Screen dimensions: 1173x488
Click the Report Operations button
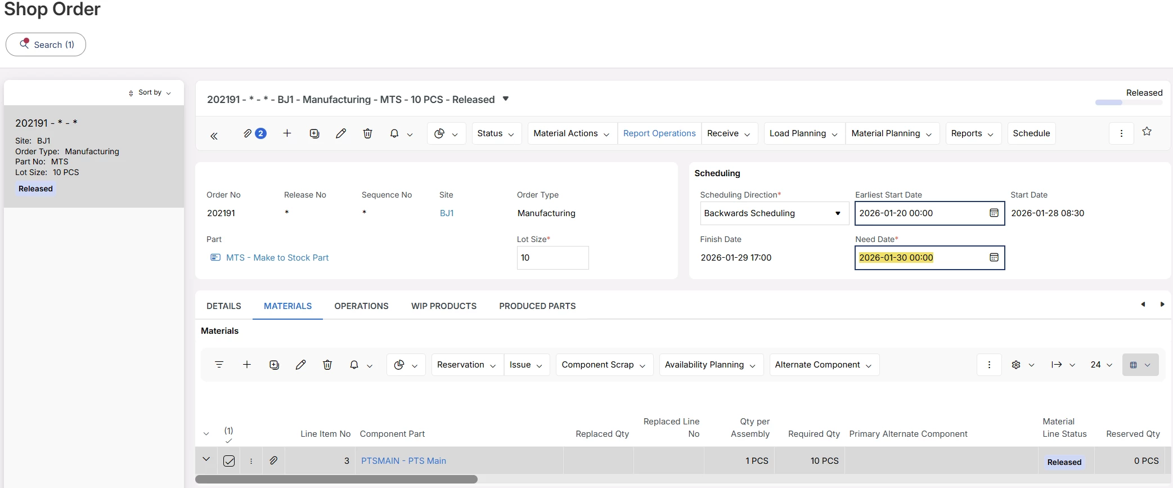click(x=659, y=133)
